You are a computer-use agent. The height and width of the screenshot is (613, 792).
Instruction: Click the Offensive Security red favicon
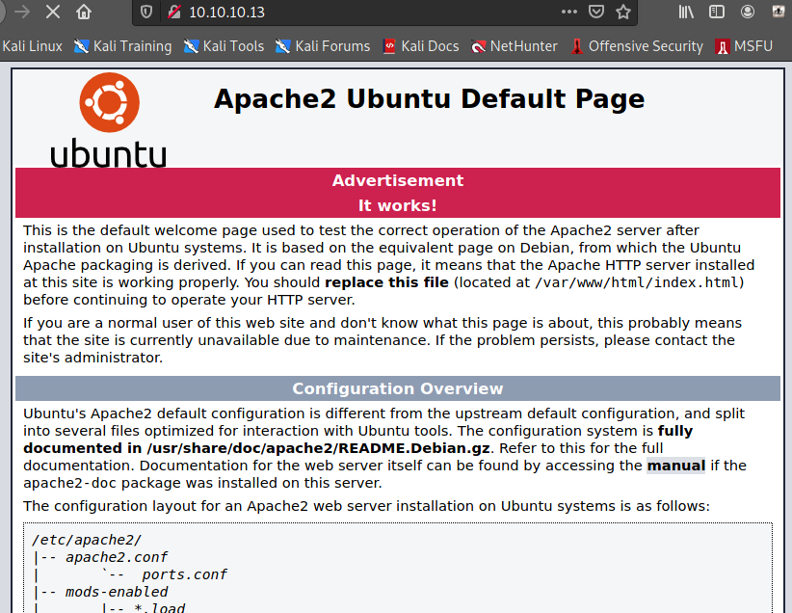pyautogui.click(x=577, y=46)
